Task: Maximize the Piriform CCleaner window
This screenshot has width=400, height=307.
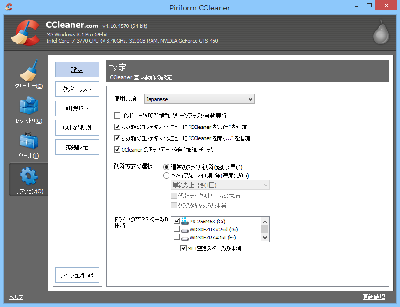Action: [x=369, y=6]
